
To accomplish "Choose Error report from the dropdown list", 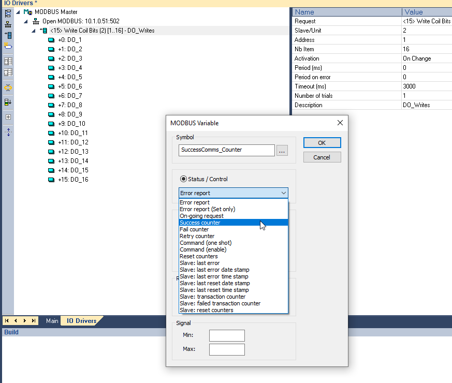I will pyautogui.click(x=233, y=202).
